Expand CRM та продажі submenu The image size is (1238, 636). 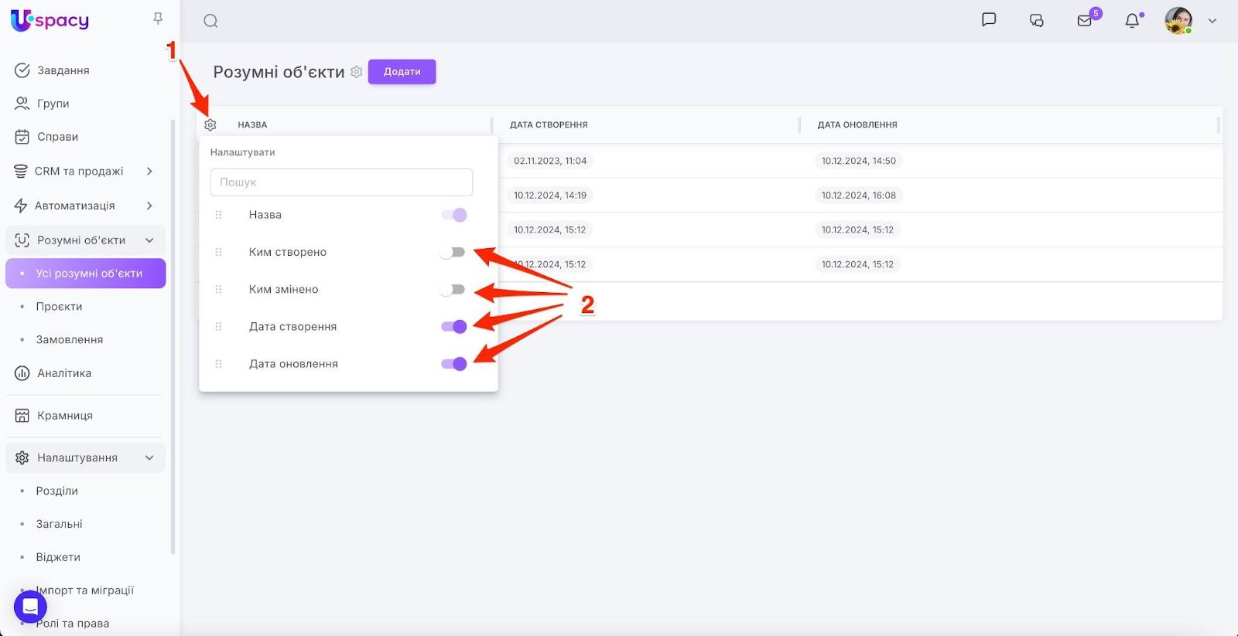[x=149, y=171]
